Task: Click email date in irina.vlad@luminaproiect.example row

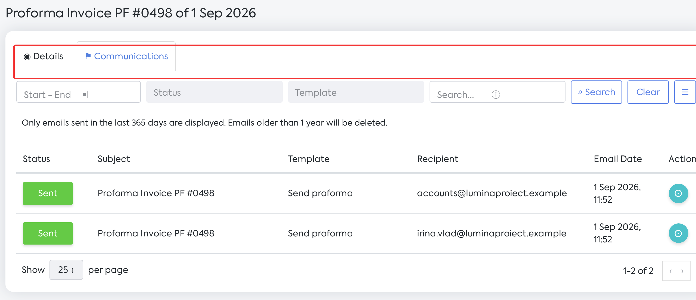Action: pyautogui.click(x=617, y=233)
